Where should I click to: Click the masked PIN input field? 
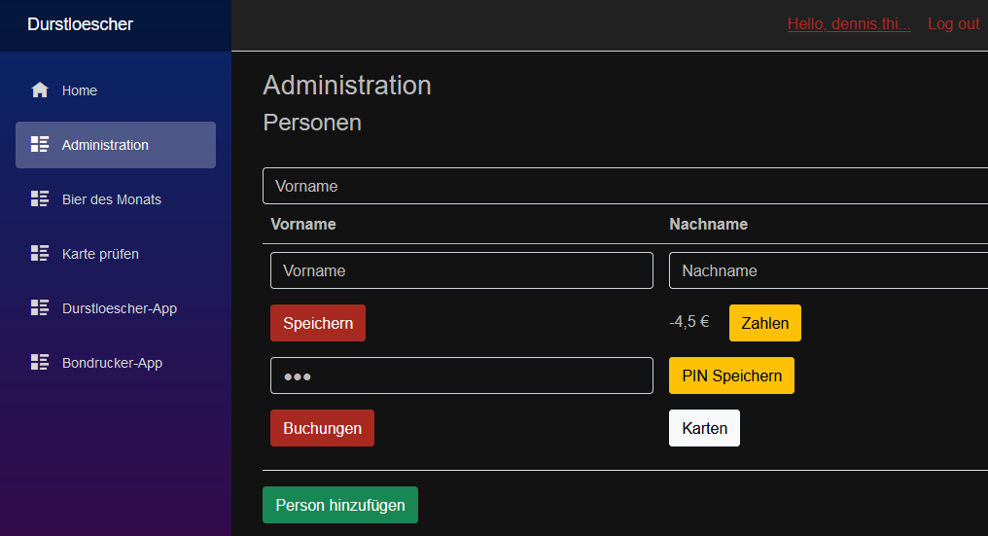tap(461, 375)
